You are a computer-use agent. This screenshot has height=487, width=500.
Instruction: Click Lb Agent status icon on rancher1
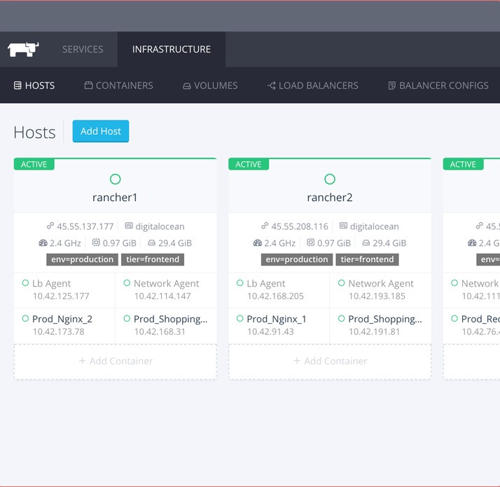coord(26,284)
